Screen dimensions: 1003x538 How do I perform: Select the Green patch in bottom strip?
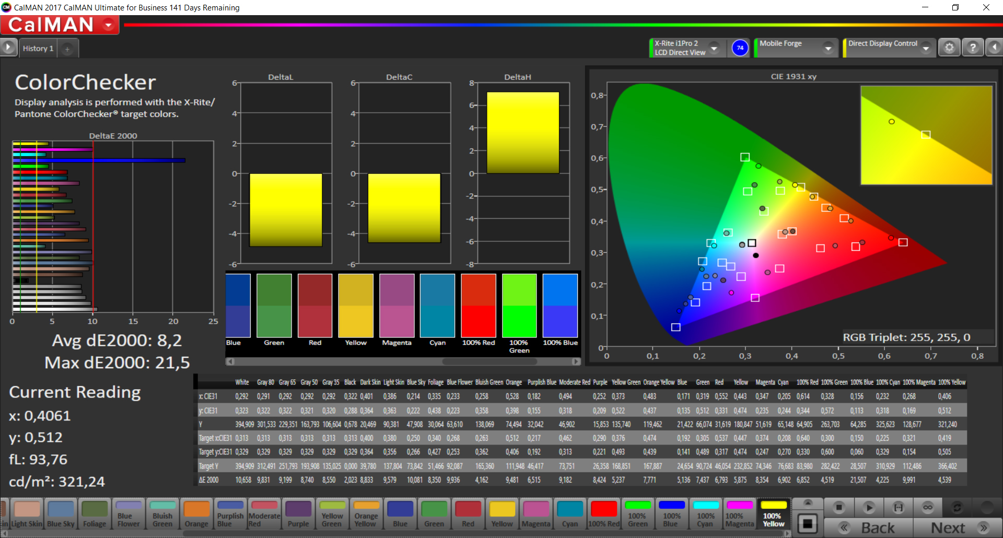click(434, 514)
